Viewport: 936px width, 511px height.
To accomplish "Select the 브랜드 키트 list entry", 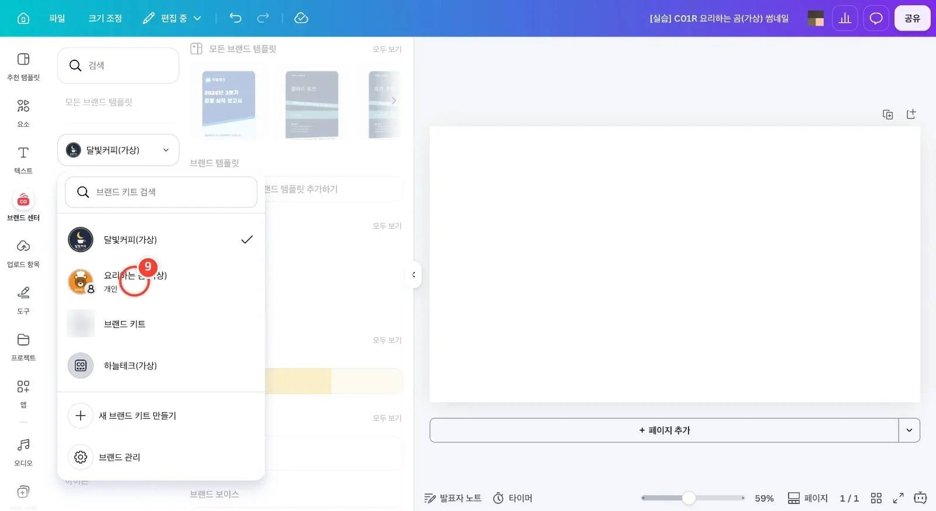I will (161, 324).
